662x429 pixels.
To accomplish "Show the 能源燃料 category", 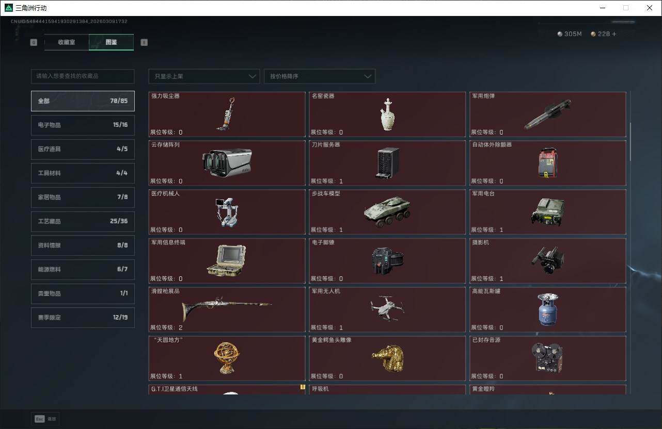I will tap(83, 269).
